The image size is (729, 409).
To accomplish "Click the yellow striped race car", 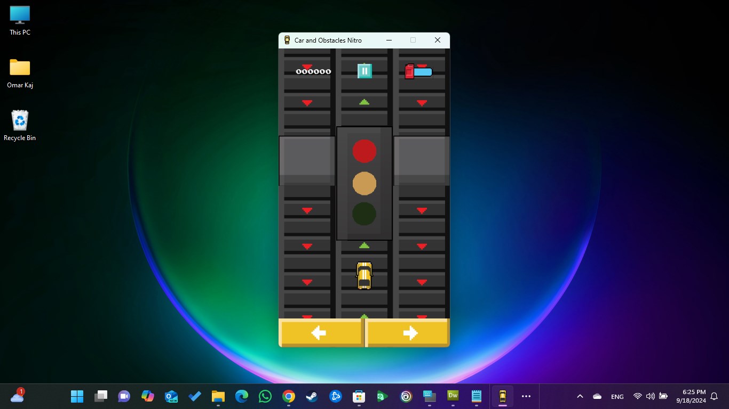I will [364, 275].
